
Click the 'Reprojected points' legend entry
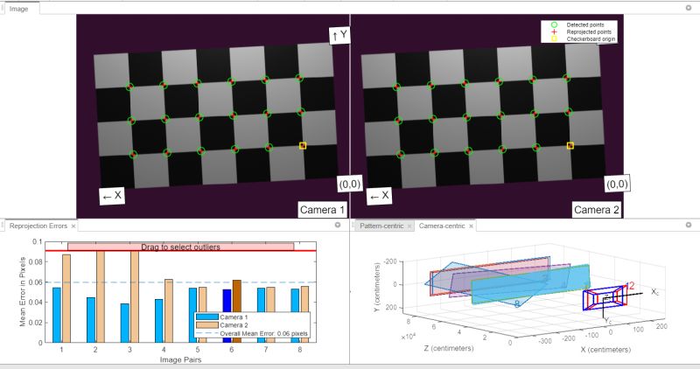588,32
